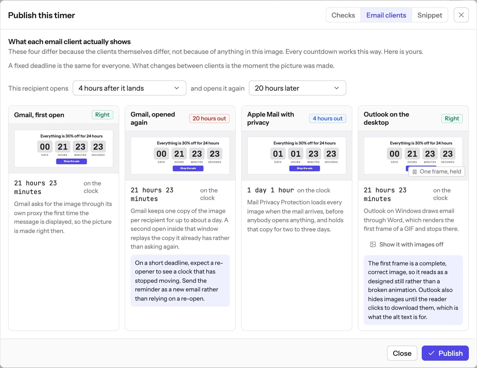Click the 'Gmail, first open' card title
Image resolution: width=477 pixels, height=368 pixels.
pyautogui.click(x=39, y=115)
